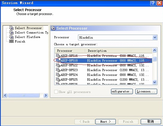Close the Session Wizard window

(159, 3)
